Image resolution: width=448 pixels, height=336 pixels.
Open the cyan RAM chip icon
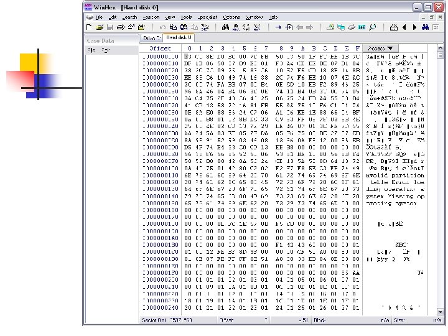362,27
